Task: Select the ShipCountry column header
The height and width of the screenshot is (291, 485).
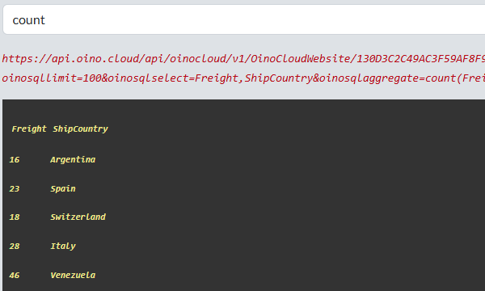Action: point(80,129)
